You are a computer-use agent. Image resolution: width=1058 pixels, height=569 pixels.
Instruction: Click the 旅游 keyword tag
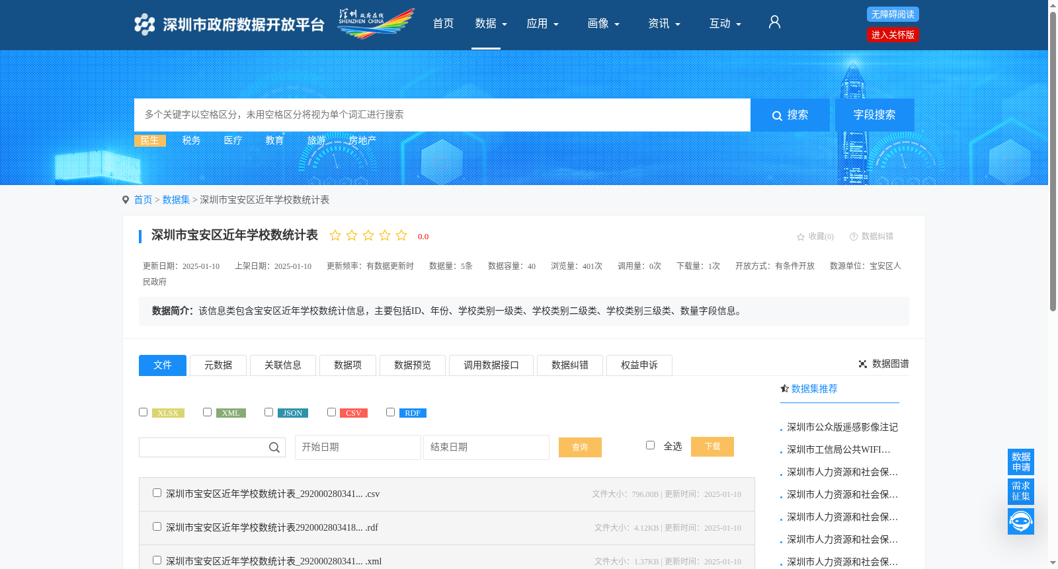tap(317, 141)
